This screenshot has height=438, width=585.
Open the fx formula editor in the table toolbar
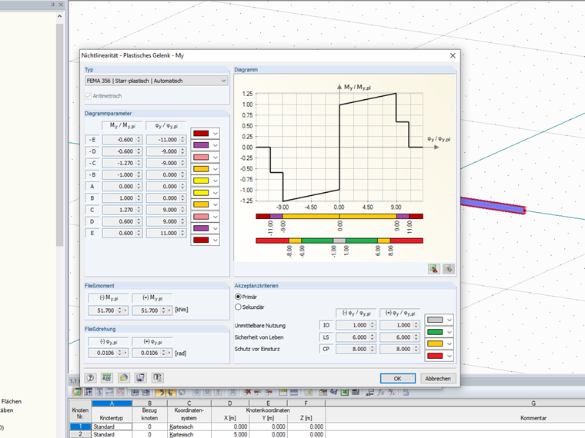coord(380,392)
